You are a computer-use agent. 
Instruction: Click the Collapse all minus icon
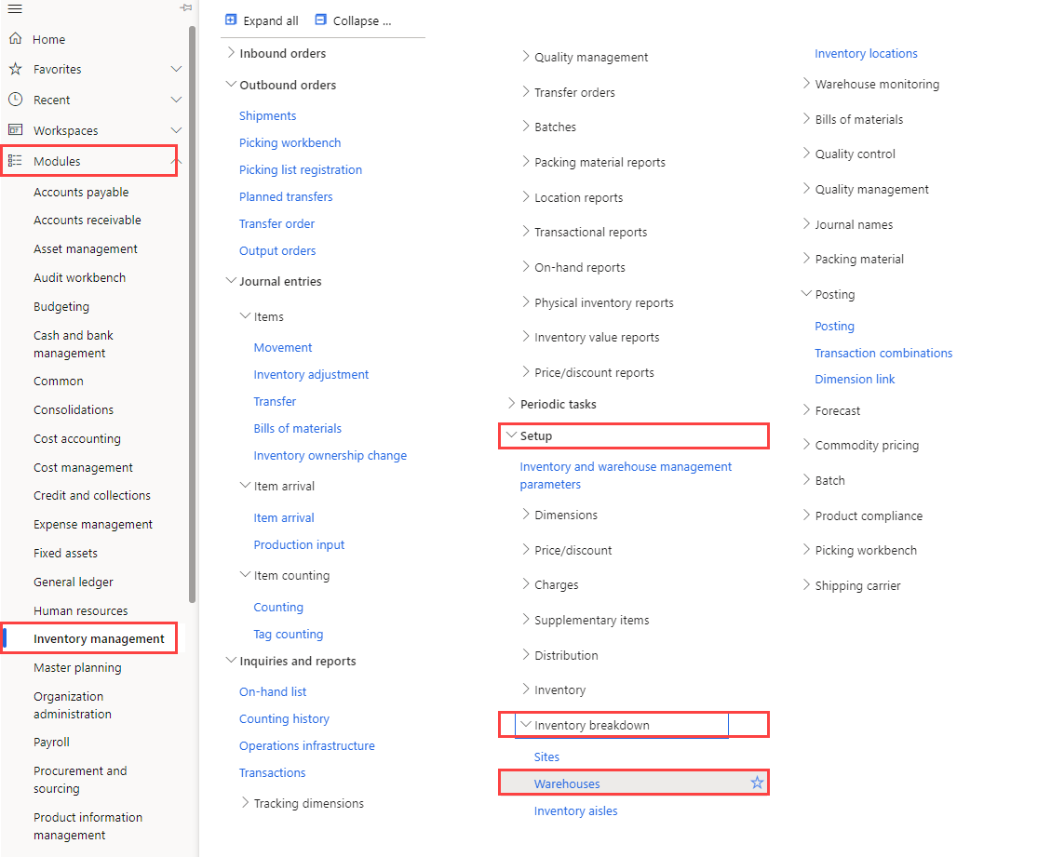(x=320, y=20)
